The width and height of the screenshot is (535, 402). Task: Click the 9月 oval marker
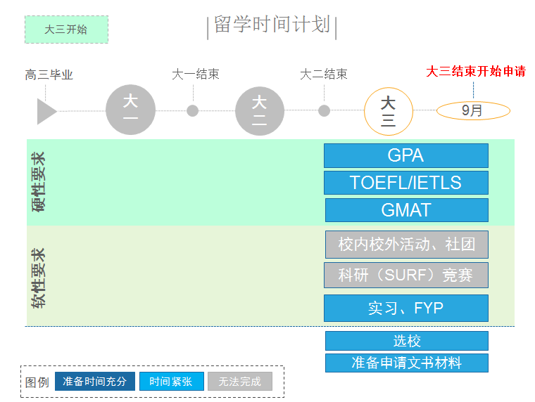click(473, 110)
